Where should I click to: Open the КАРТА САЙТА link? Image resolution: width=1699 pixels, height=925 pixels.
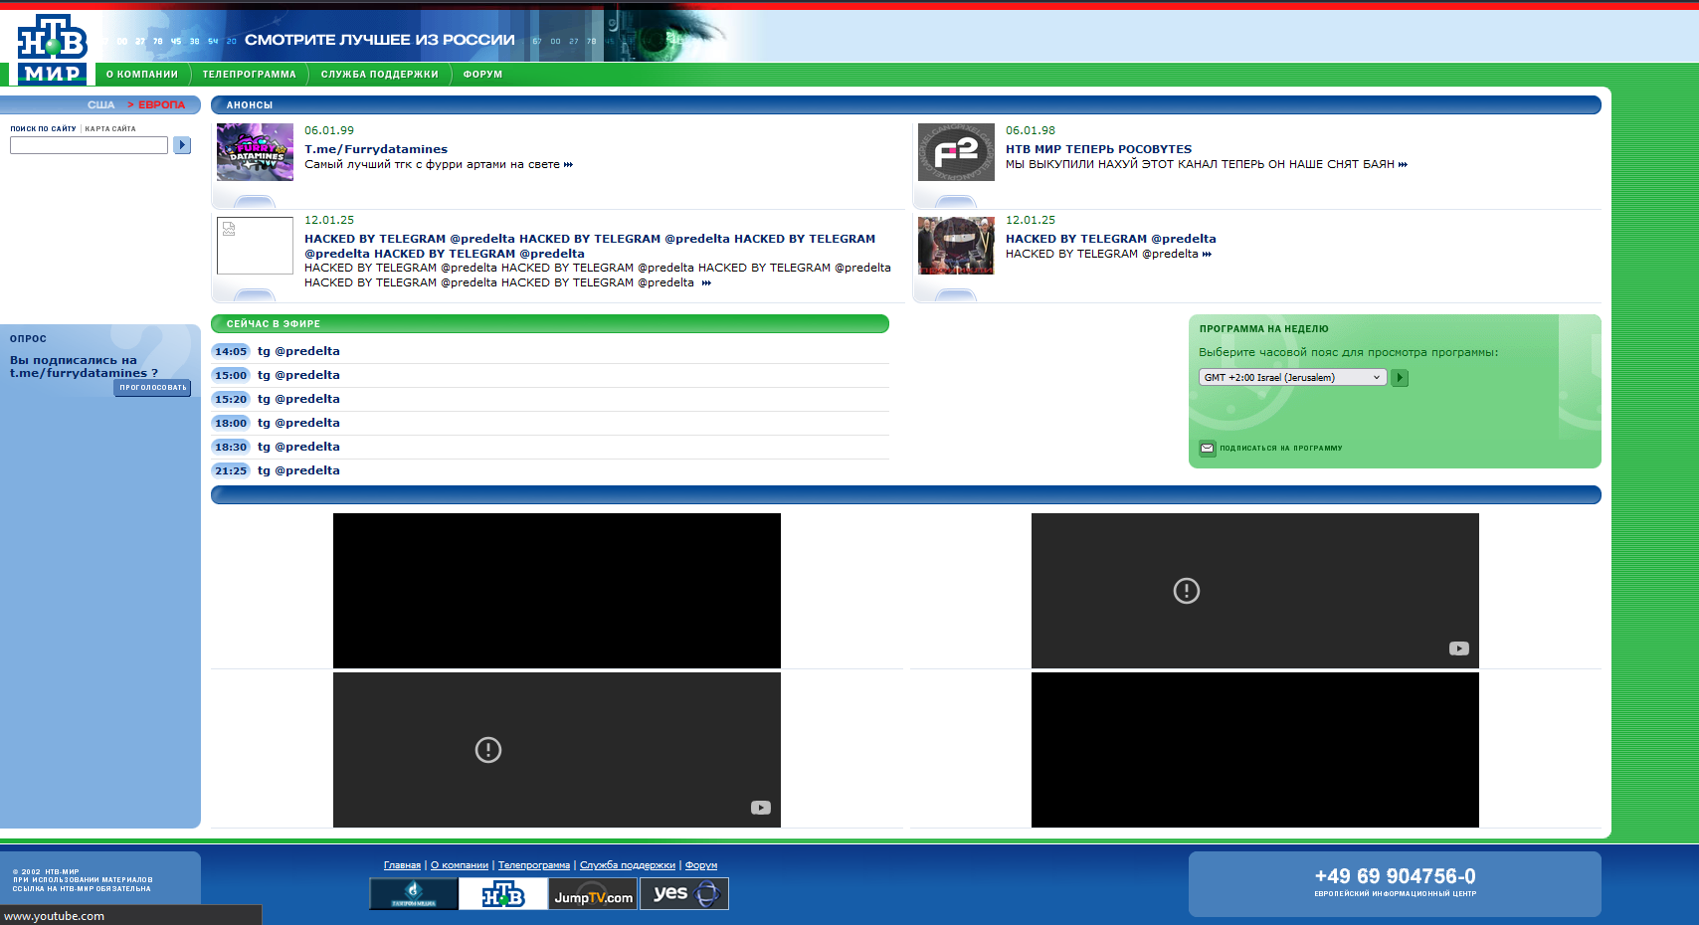pyautogui.click(x=110, y=129)
